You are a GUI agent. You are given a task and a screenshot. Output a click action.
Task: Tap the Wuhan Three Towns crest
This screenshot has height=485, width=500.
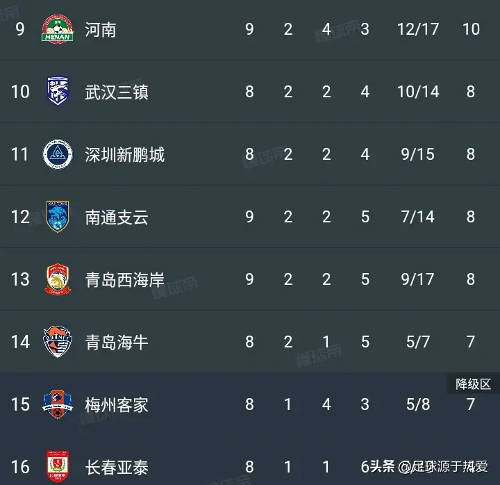click(x=58, y=91)
